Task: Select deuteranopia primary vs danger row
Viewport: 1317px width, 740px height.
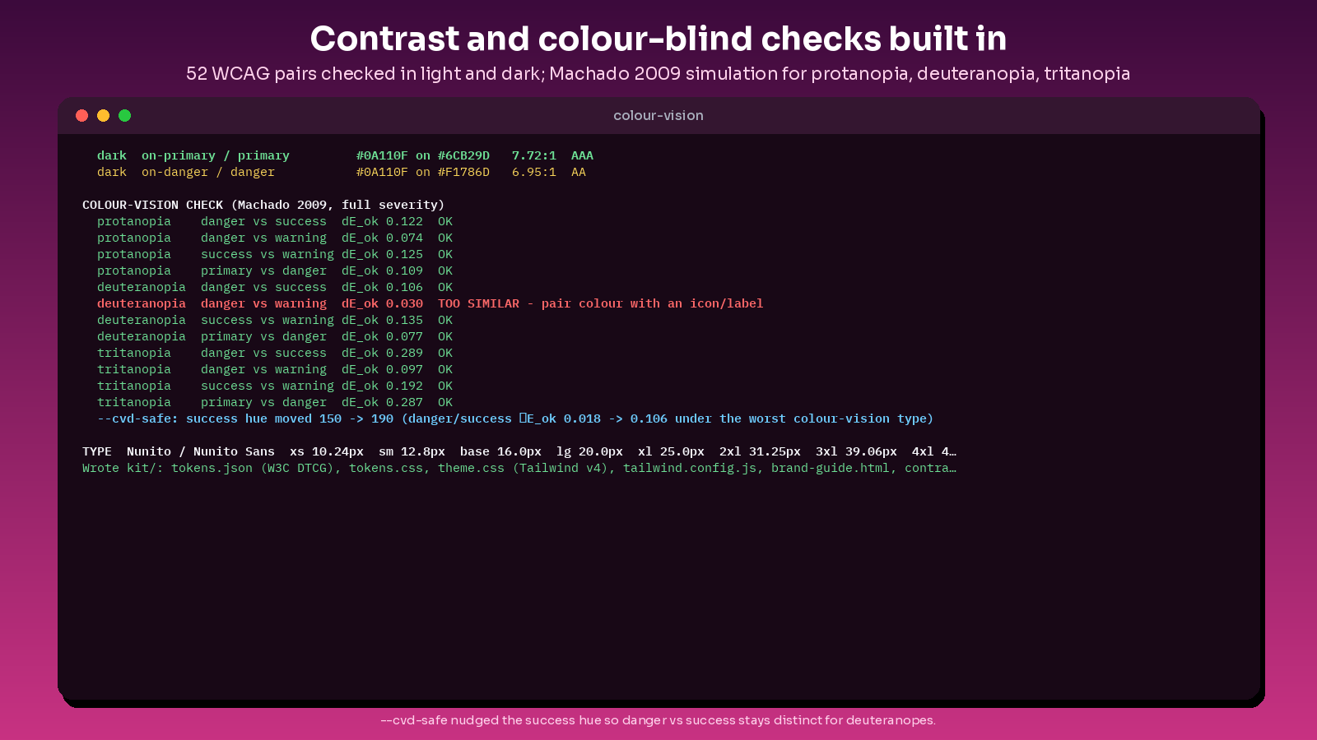Action: [x=275, y=336]
